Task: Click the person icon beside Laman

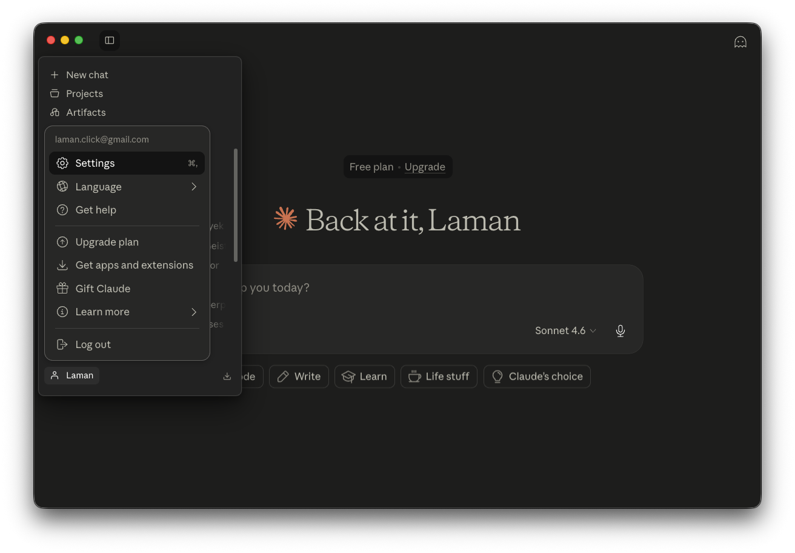Action: pyautogui.click(x=55, y=375)
